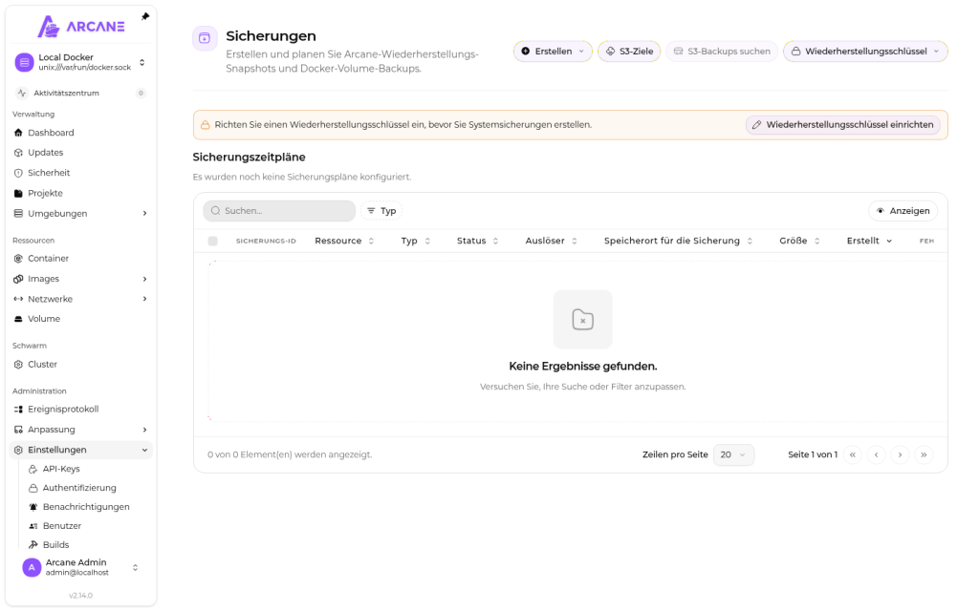Click the Images icon in sidebar

point(18,280)
